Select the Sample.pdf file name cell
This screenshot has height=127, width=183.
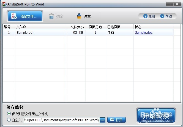tap(40, 32)
